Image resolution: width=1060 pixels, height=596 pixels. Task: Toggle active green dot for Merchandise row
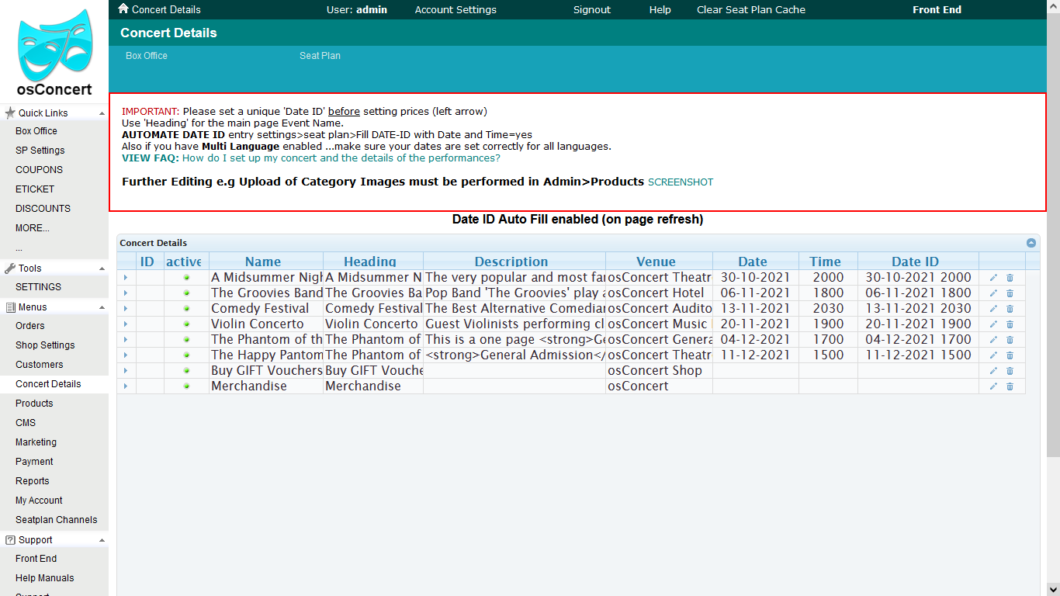click(186, 386)
